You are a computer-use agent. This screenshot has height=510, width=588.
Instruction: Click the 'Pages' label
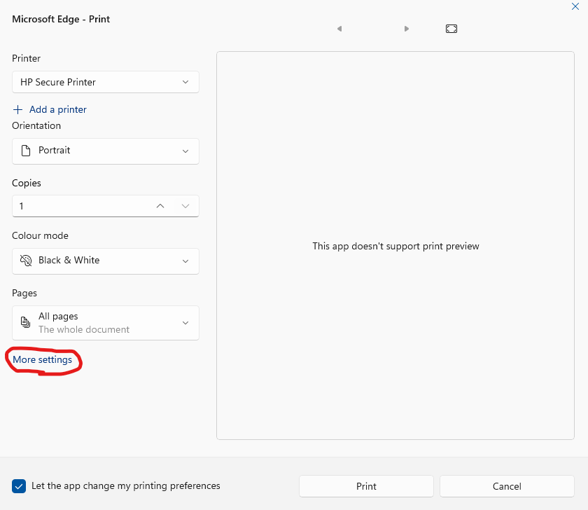(x=24, y=293)
